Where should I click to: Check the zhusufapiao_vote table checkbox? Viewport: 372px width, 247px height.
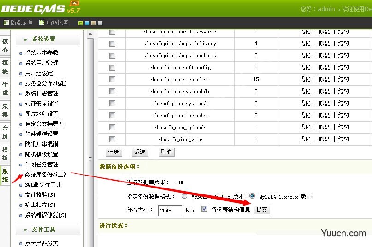(112, 139)
